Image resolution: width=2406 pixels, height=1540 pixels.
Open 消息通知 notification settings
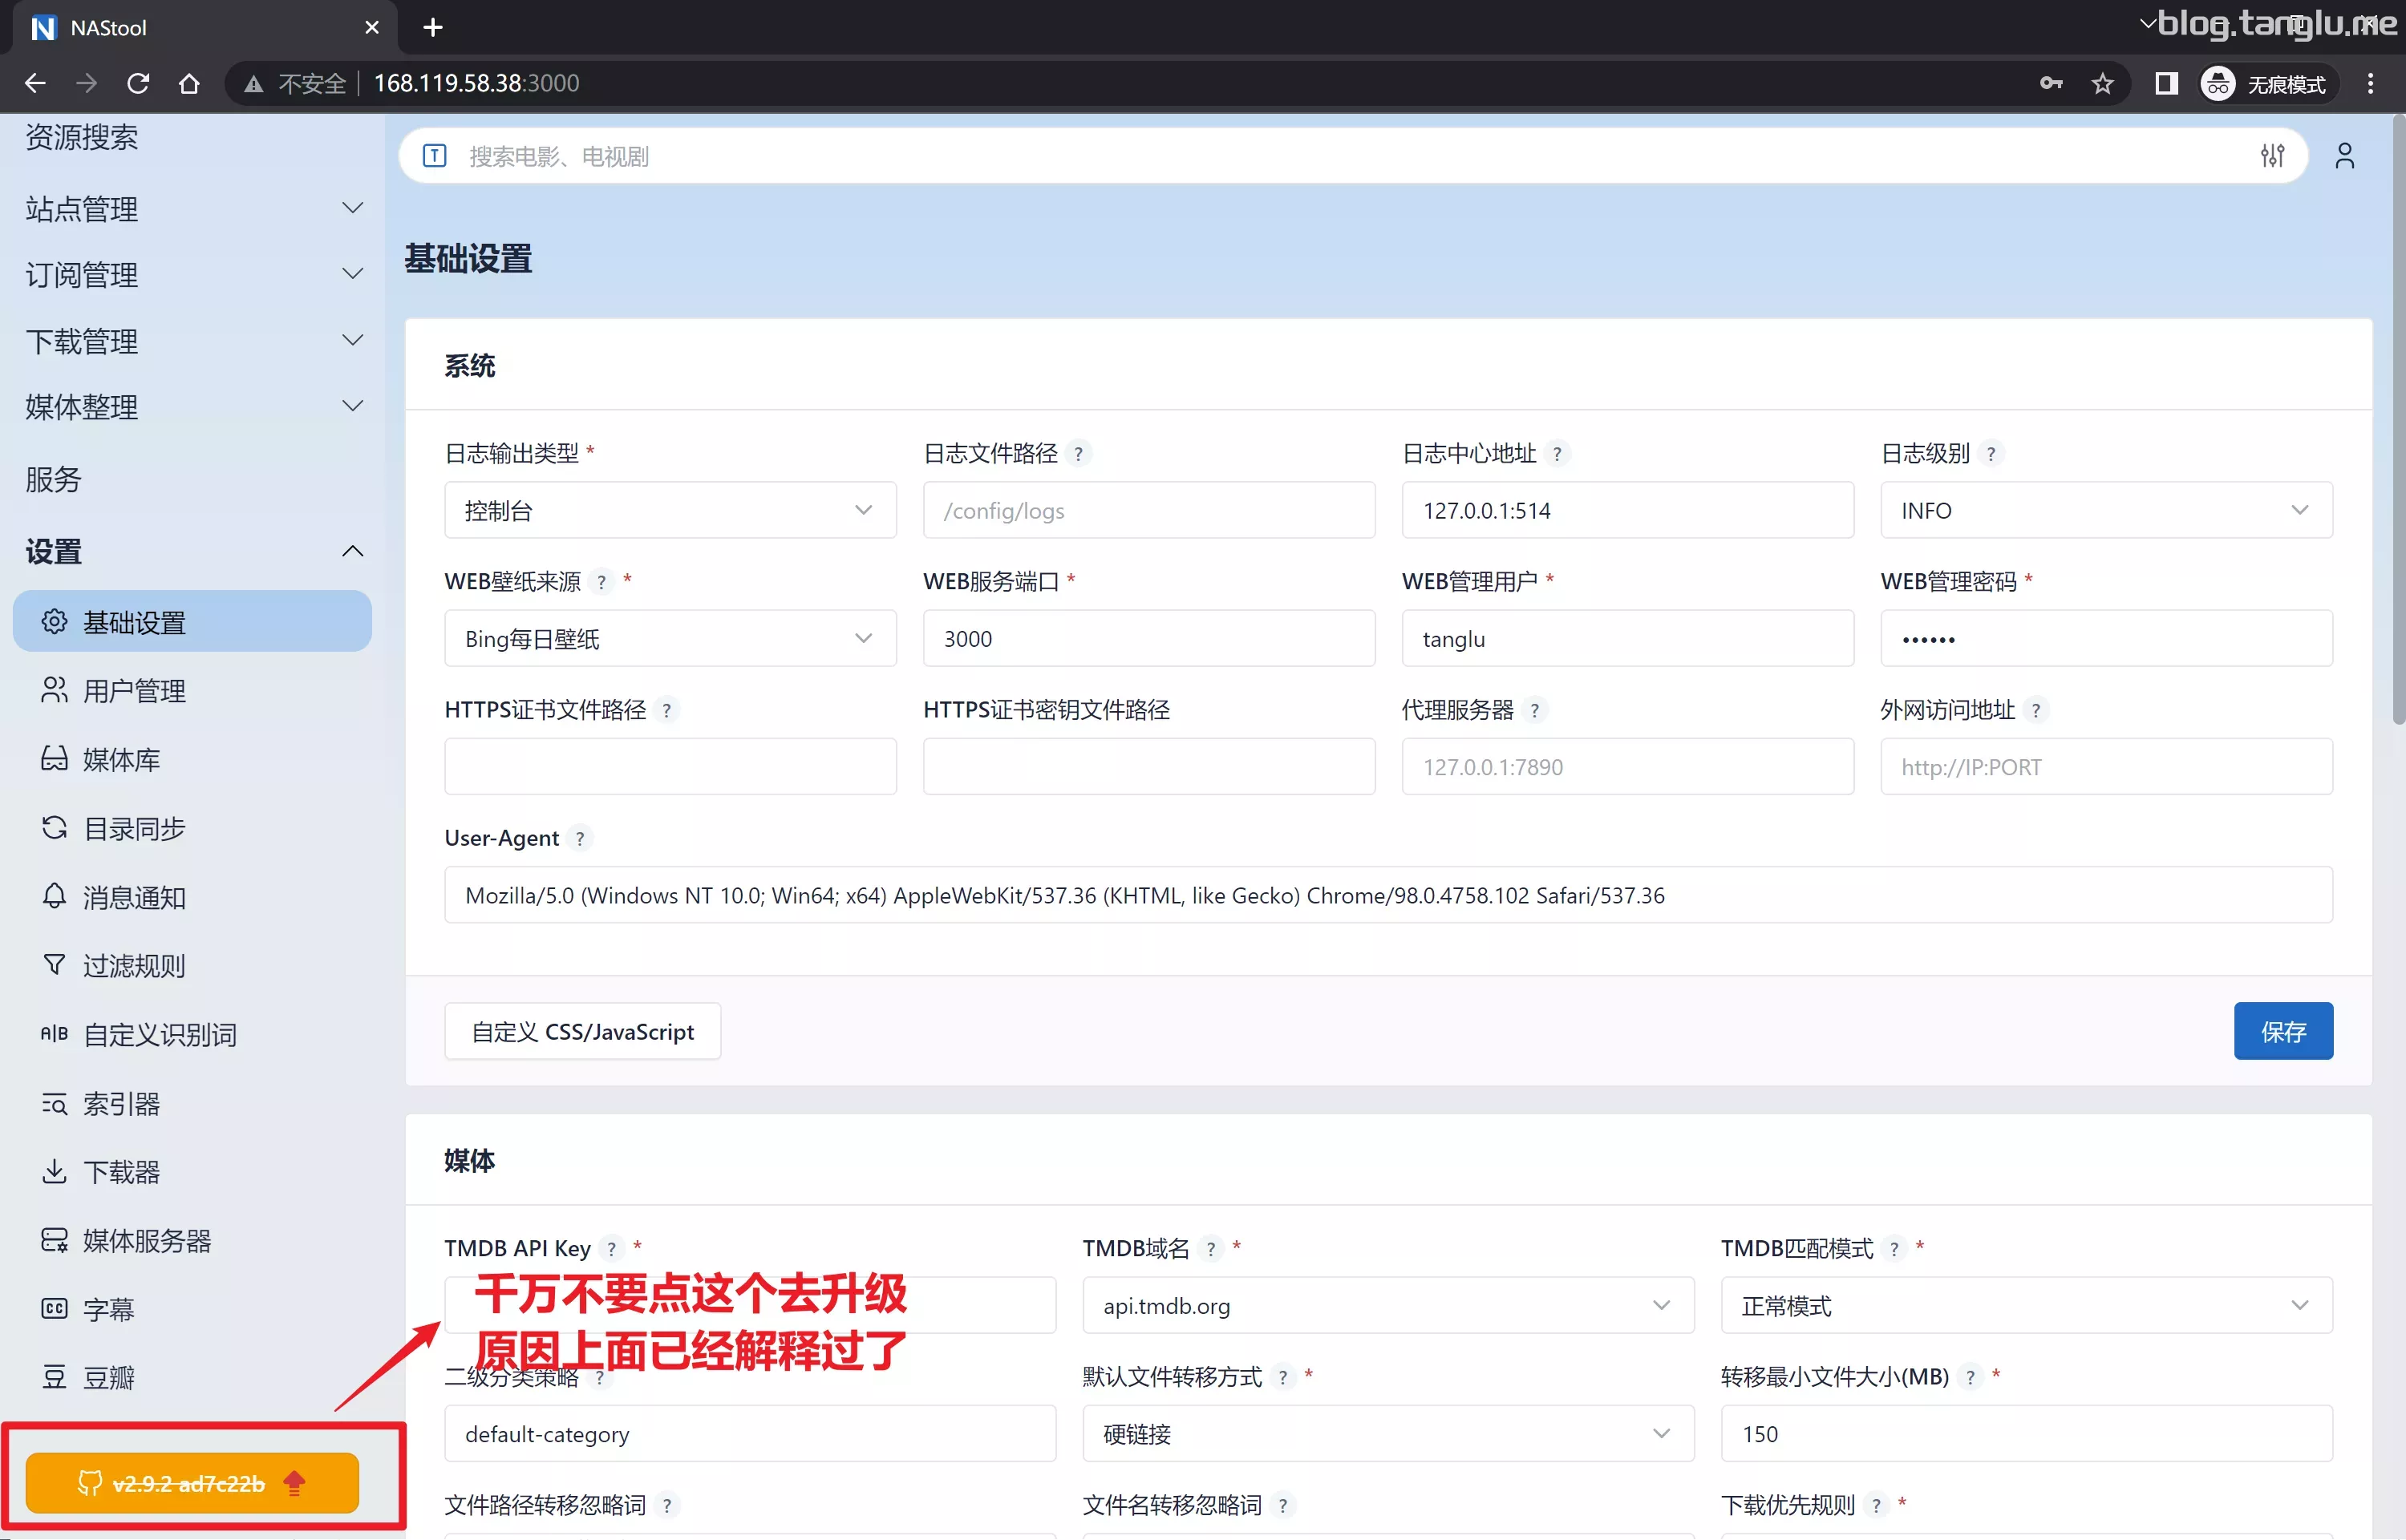pos(135,897)
